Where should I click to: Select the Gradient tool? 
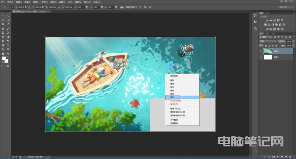[x=8, y=37]
